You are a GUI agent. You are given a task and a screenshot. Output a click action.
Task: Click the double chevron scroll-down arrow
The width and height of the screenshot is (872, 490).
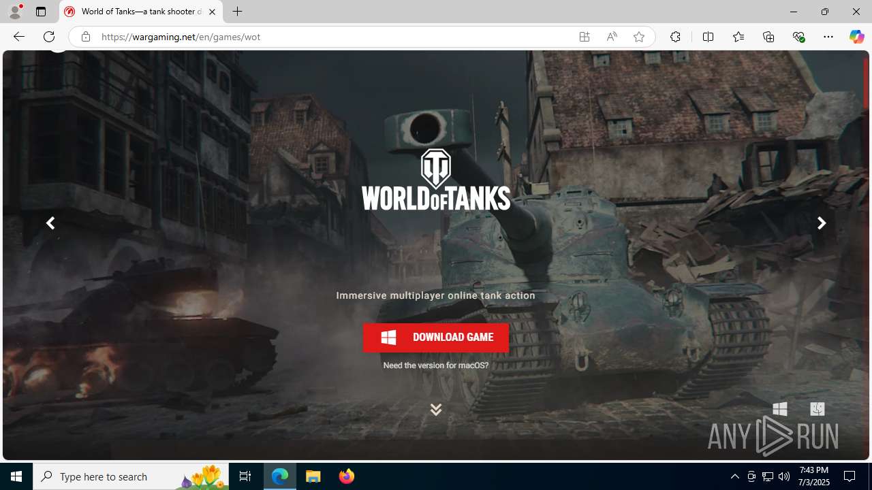pos(436,409)
